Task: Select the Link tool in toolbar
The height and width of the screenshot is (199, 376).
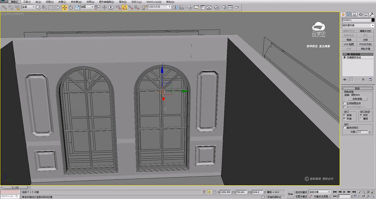Action: 5,7
